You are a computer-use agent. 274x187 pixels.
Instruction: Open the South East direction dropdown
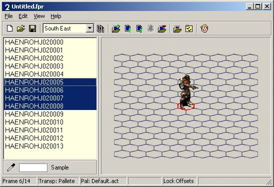(x=90, y=28)
